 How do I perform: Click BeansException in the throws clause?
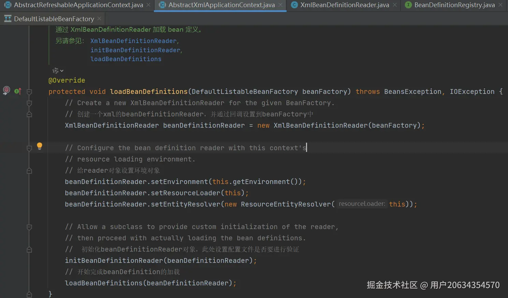(413, 91)
